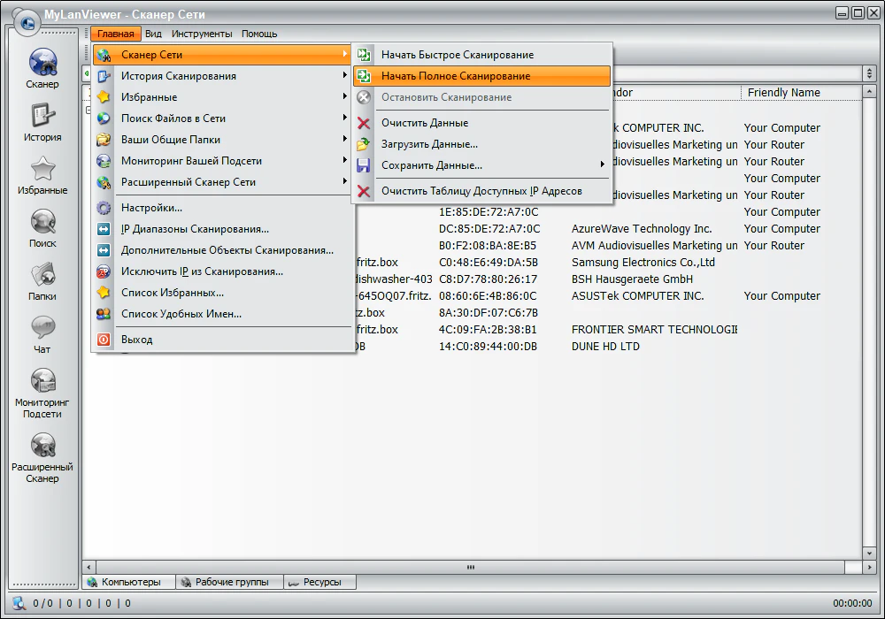The image size is (885, 619).
Task: Click the application logo orb button
Action: pyautogui.click(x=27, y=22)
